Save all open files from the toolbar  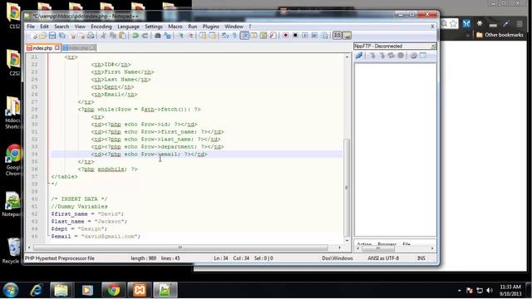click(x=62, y=36)
